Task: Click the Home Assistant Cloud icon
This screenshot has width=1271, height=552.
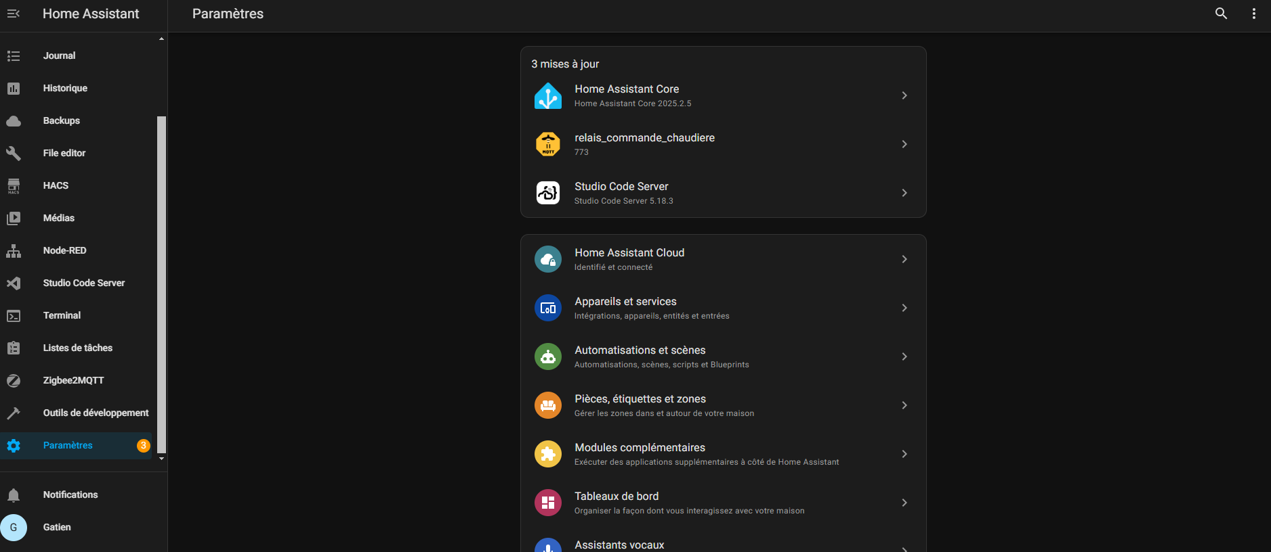Action: [x=548, y=259]
